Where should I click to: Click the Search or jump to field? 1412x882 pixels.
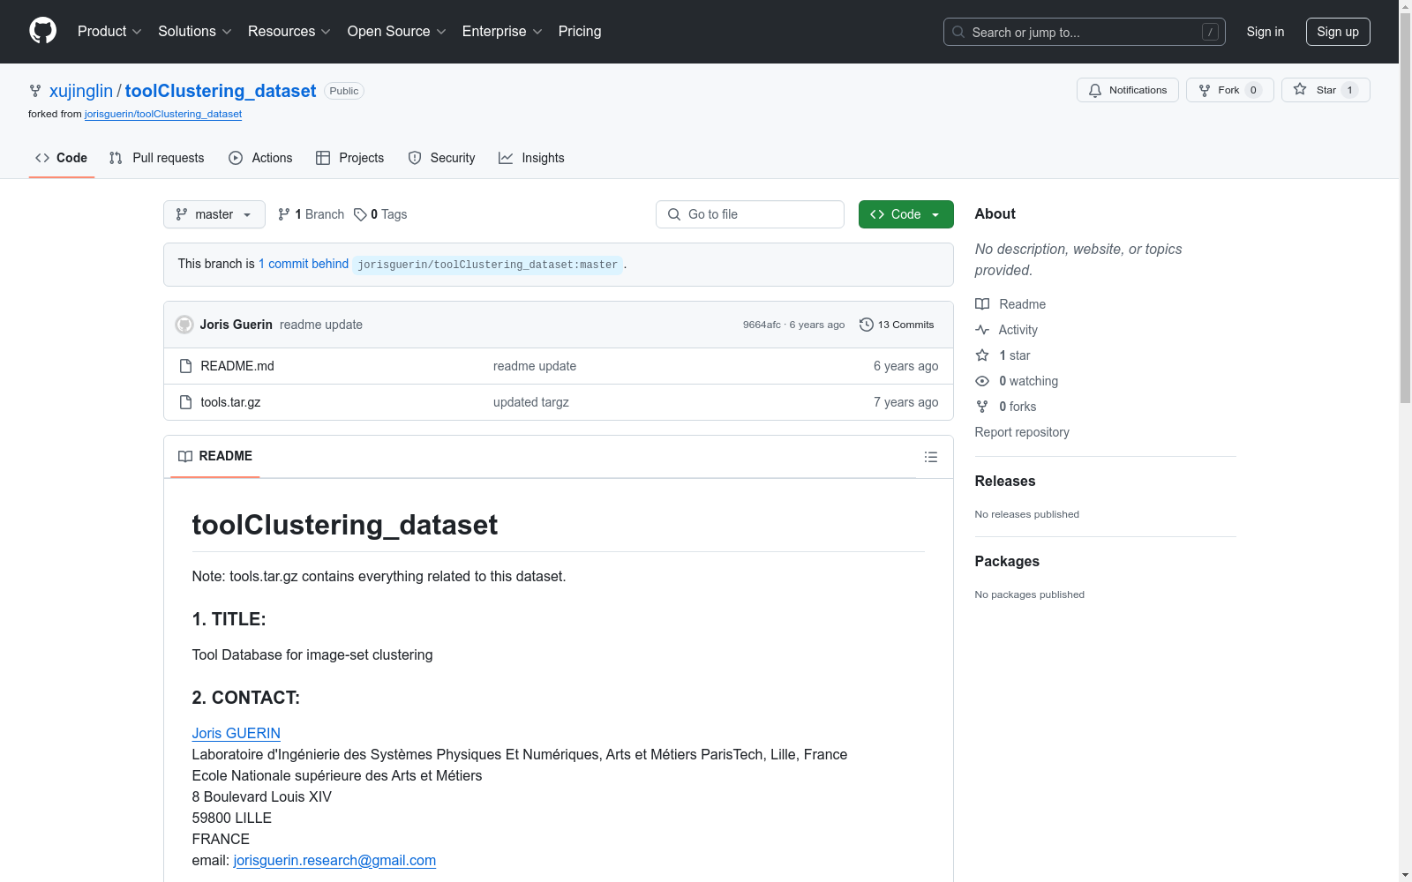(x=1085, y=32)
